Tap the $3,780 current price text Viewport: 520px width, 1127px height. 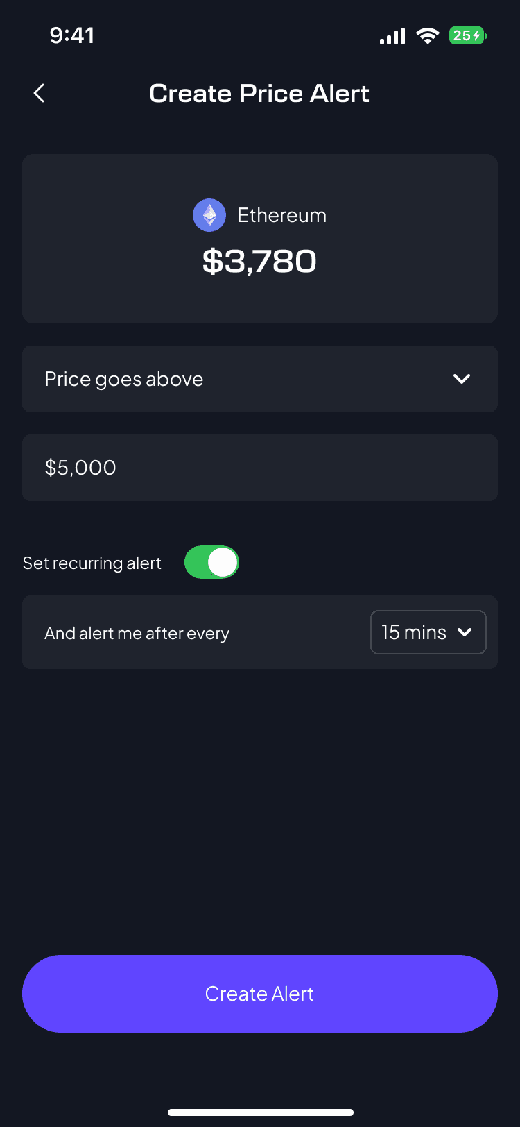(259, 262)
